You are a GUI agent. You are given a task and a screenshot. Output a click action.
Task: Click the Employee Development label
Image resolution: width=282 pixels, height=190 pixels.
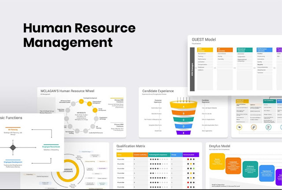point(13,162)
